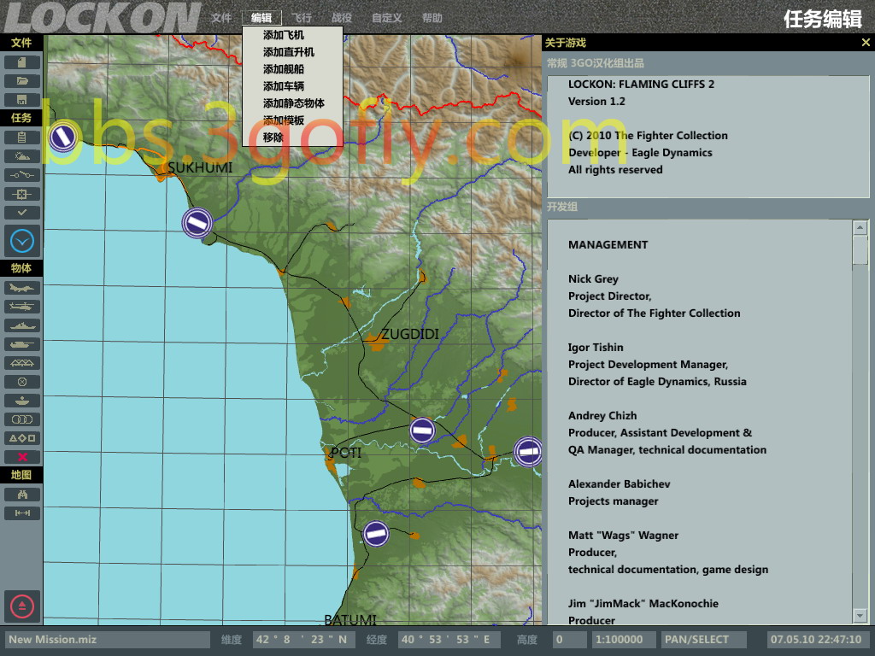Select the airfield marker northeast of Poti

pyautogui.click(x=422, y=430)
